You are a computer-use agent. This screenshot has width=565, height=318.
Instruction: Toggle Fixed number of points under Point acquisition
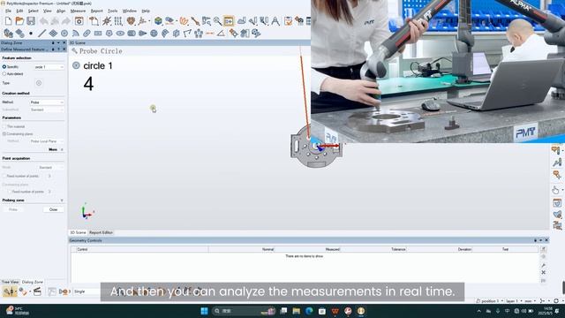click(4, 176)
